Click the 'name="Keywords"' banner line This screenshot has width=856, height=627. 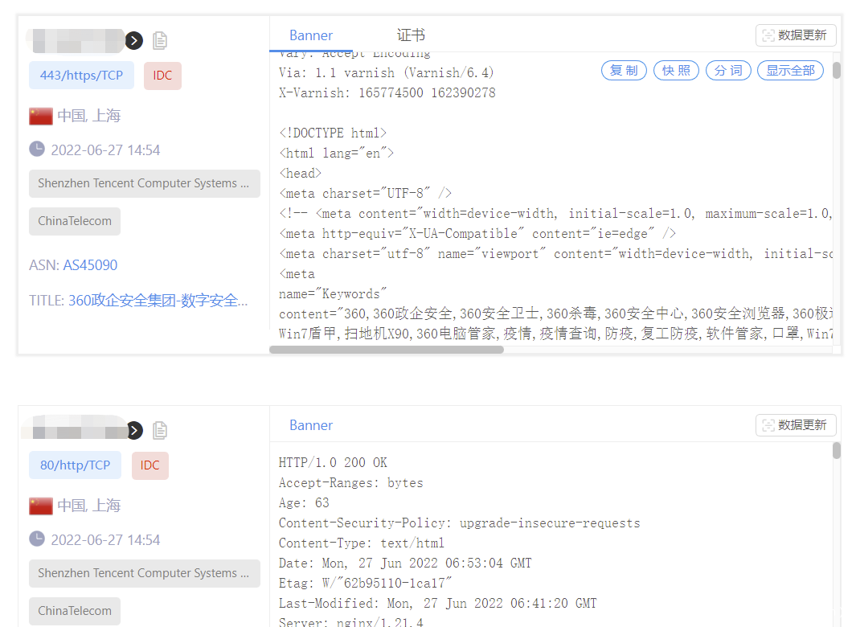(333, 294)
